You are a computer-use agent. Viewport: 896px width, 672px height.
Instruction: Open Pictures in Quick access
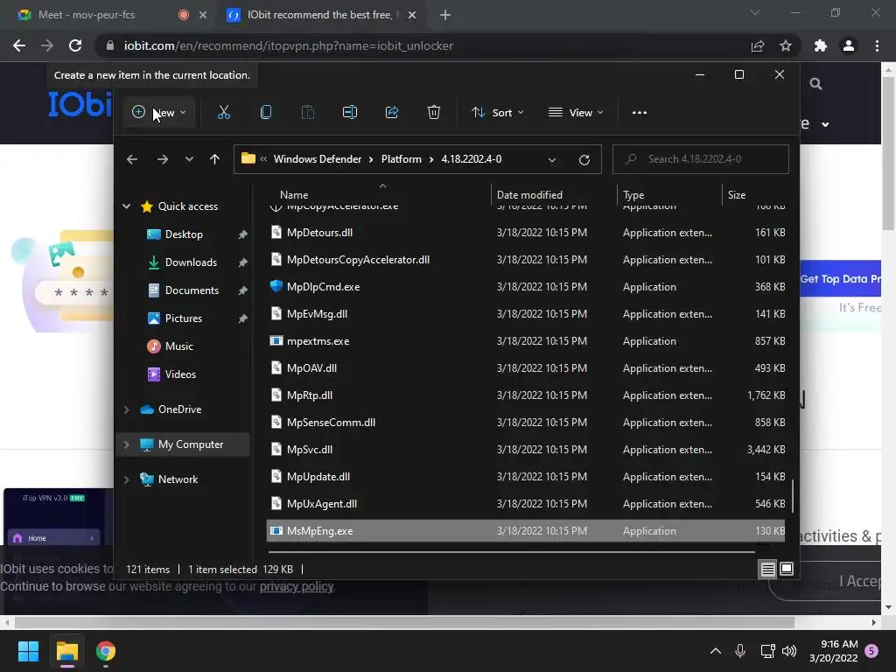(184, 318)
